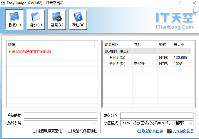Click the Easy Image X title bar app icon

click(3, 3)
